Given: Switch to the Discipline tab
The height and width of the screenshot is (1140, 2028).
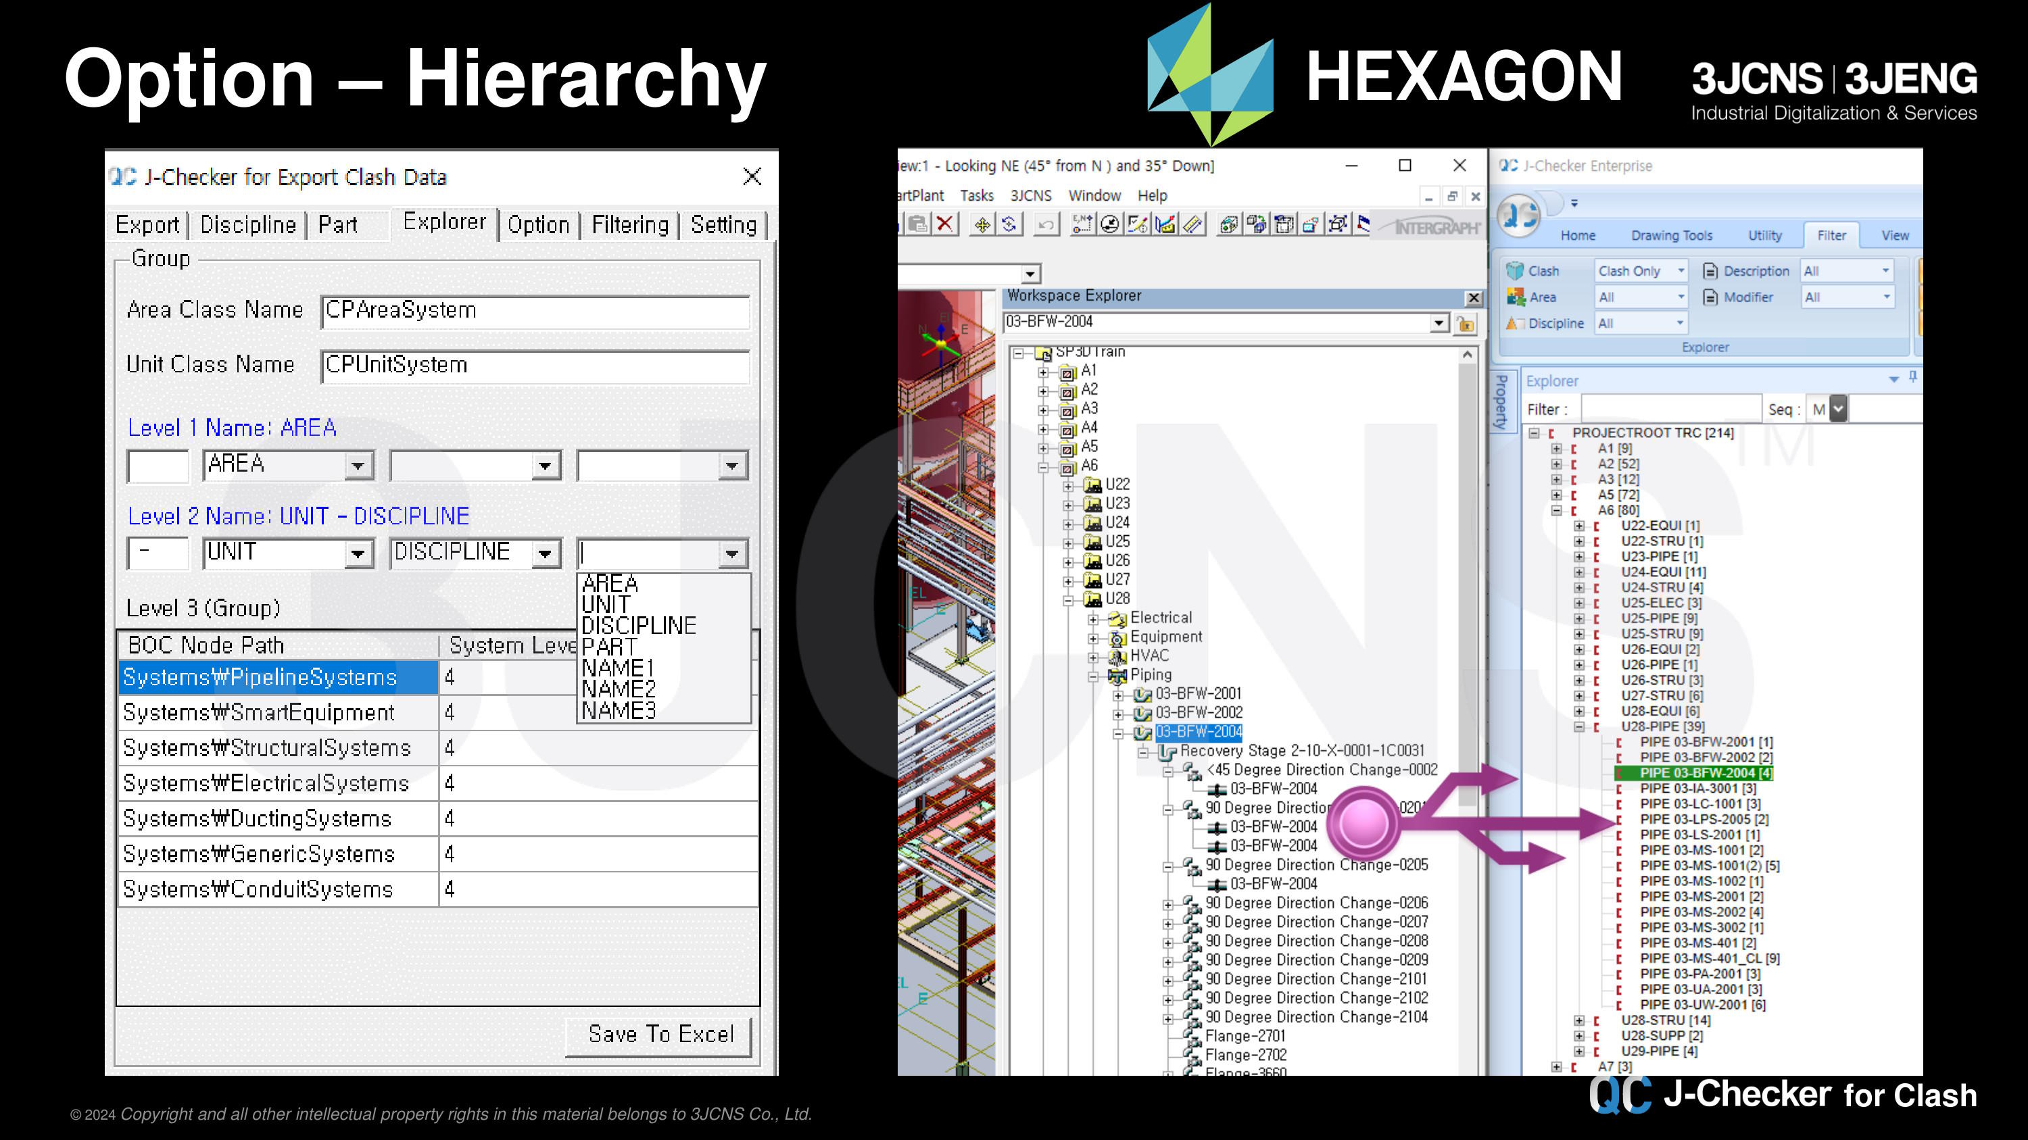Looking at the screenshot, I should [x=248, y=225].
